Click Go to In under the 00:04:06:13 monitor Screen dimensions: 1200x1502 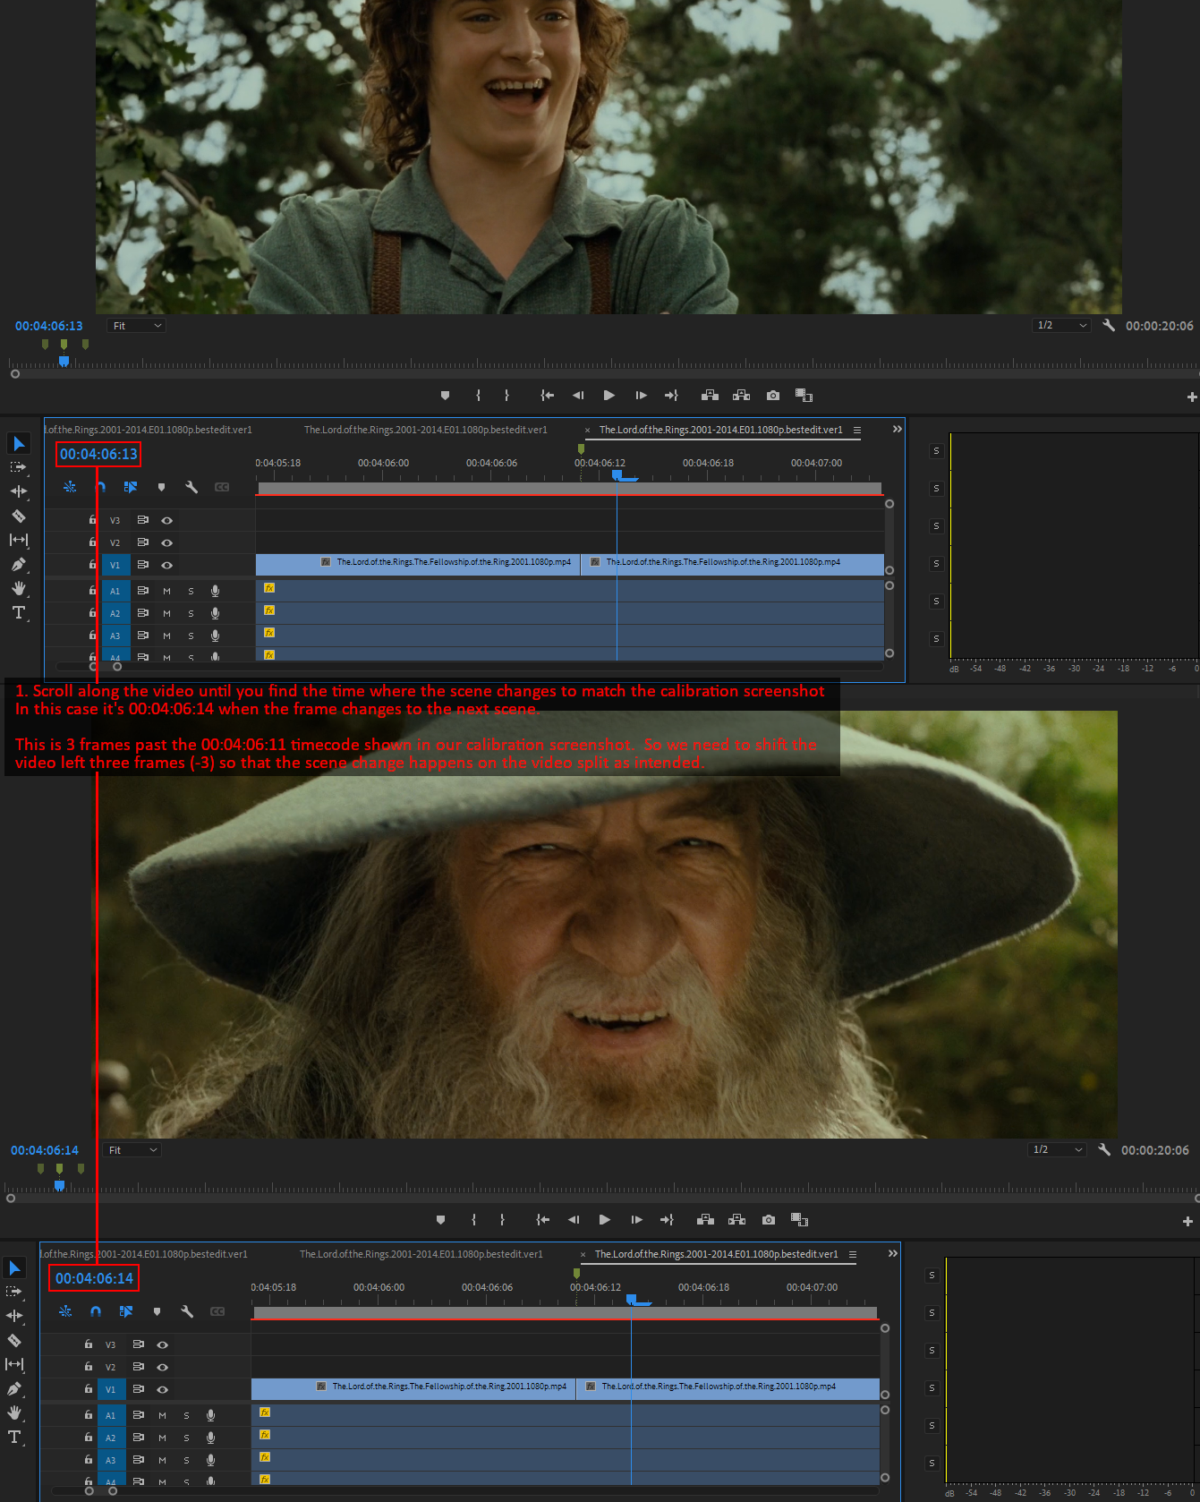pyautogui.click(x=547, y=396)
